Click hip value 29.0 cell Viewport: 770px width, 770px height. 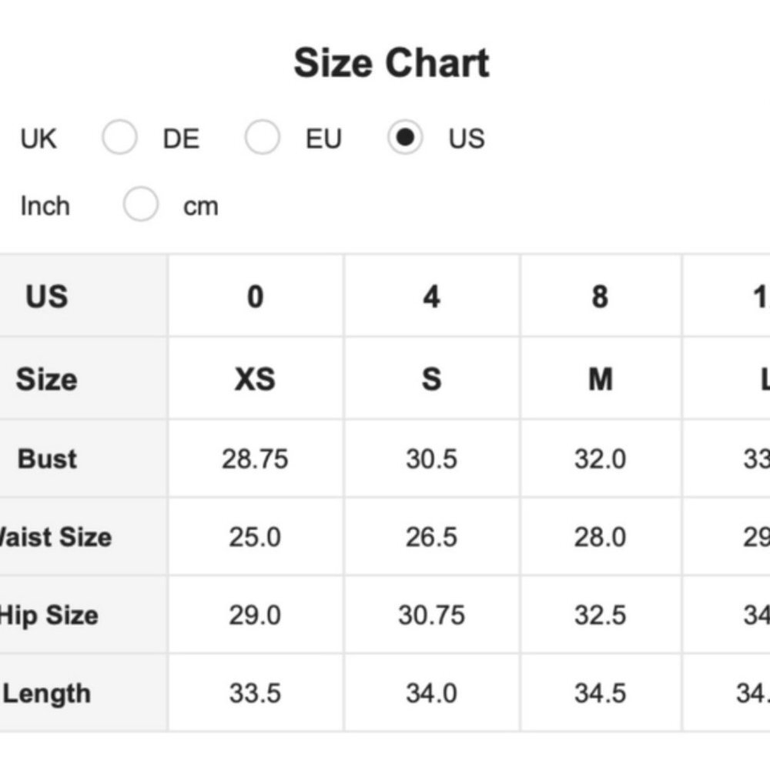click(x=255, y=615)
